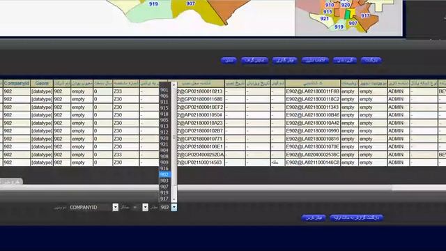
Task: Click the Companyid column header
Action: point(17,84)
